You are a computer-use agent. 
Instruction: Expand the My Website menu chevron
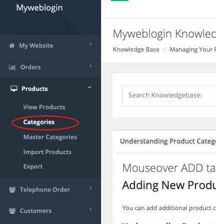tap(91, 44)
